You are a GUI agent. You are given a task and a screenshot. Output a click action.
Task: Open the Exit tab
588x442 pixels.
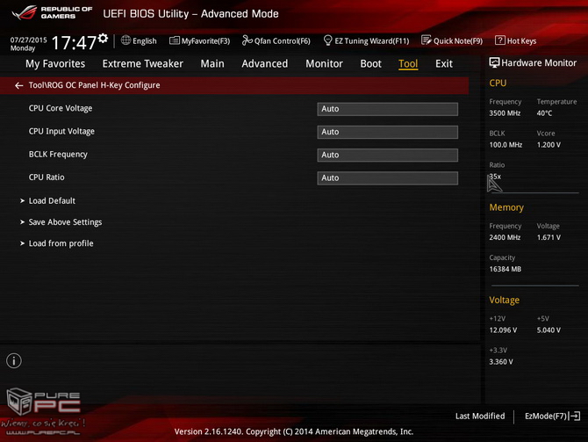444,64
